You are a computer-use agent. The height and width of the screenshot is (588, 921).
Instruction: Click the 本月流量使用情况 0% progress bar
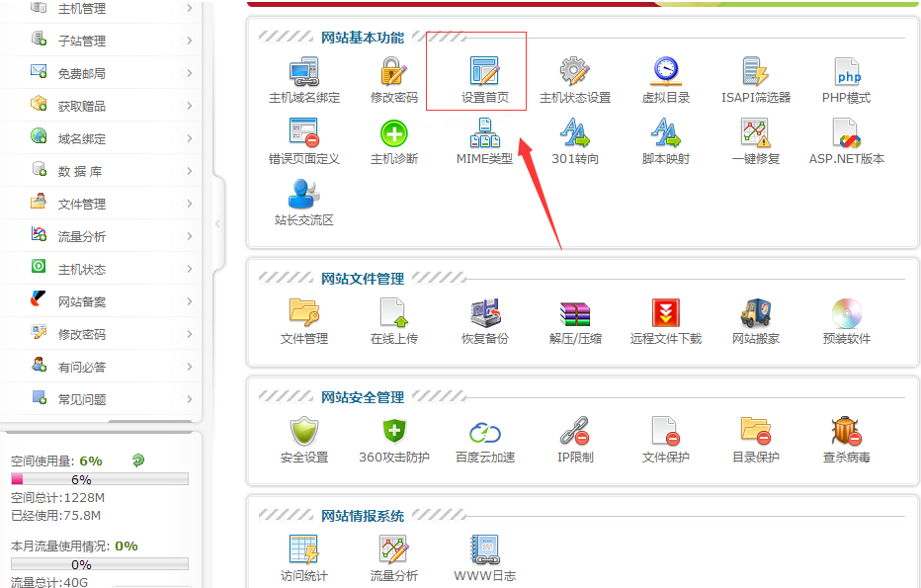pos(99,564)
